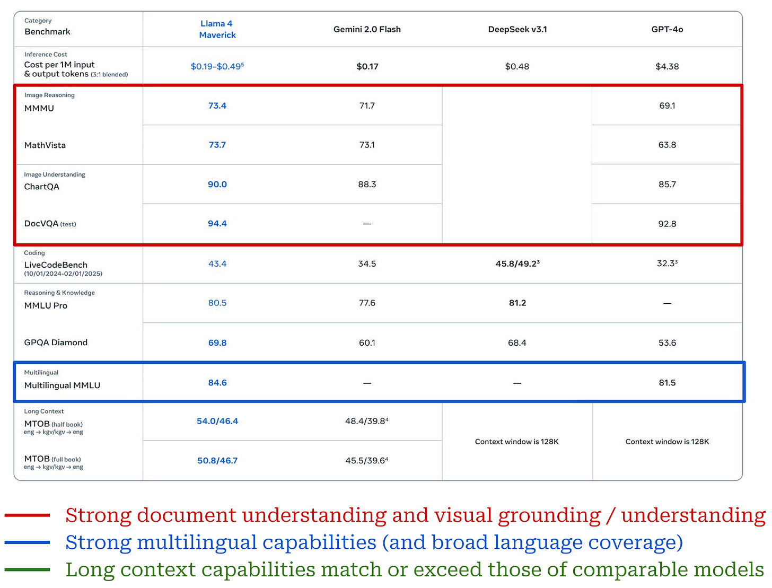The height and width of the screenshot is (588, 772).
Task: Select DeepSeek MMLU Pro score 81.2
Action: [517, 303]
